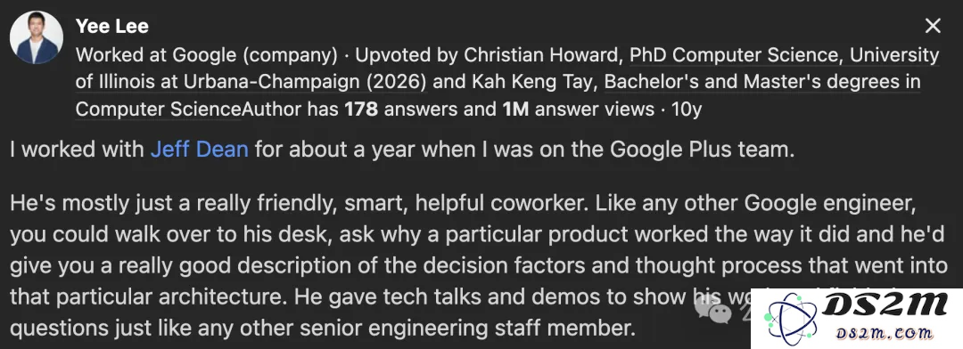The width and height of the screenshot is (963, 349).
Task: Open the 10y answer timestamp
Action: (x=687, y=110)
